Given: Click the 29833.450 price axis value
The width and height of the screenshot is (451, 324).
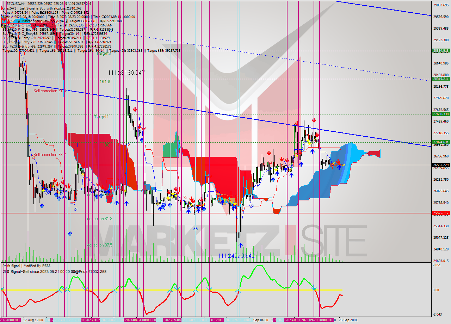Looking at the screenshot, I should click(x=441, y=5).
